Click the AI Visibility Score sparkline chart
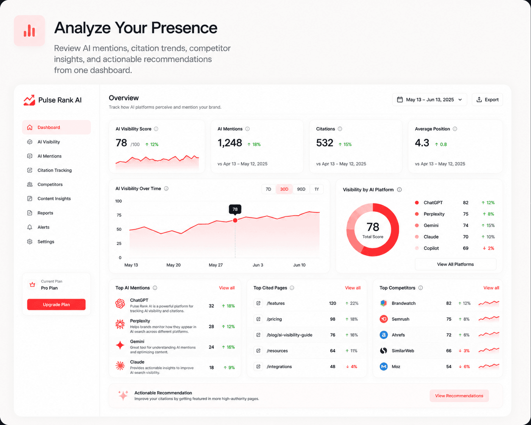 coord(157,162)
